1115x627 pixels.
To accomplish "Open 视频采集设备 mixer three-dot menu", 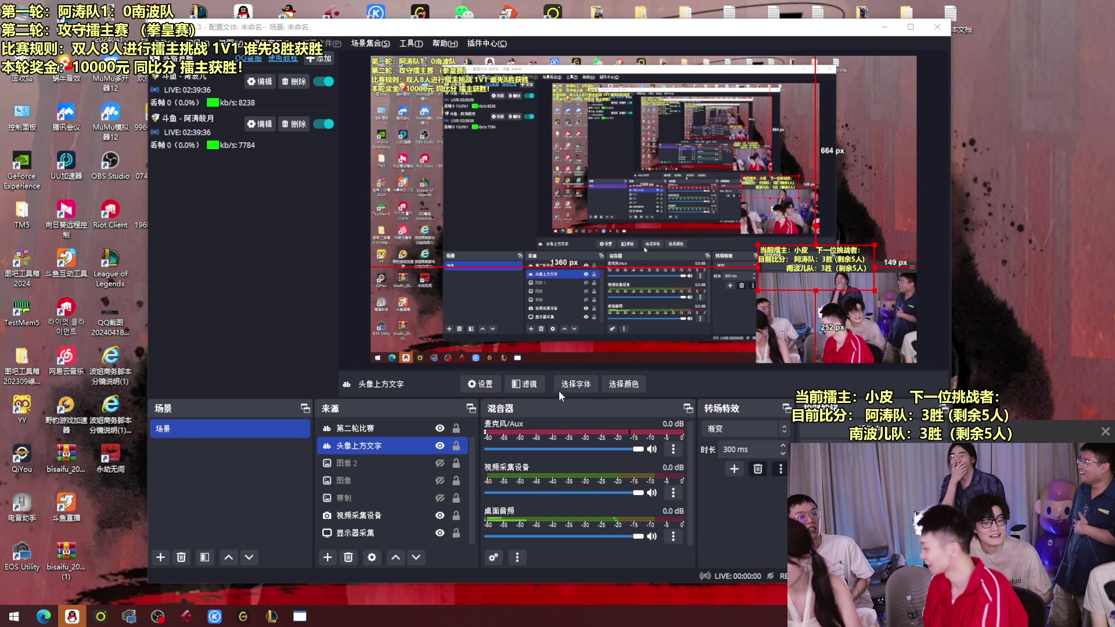I will (x=673, y=493).
